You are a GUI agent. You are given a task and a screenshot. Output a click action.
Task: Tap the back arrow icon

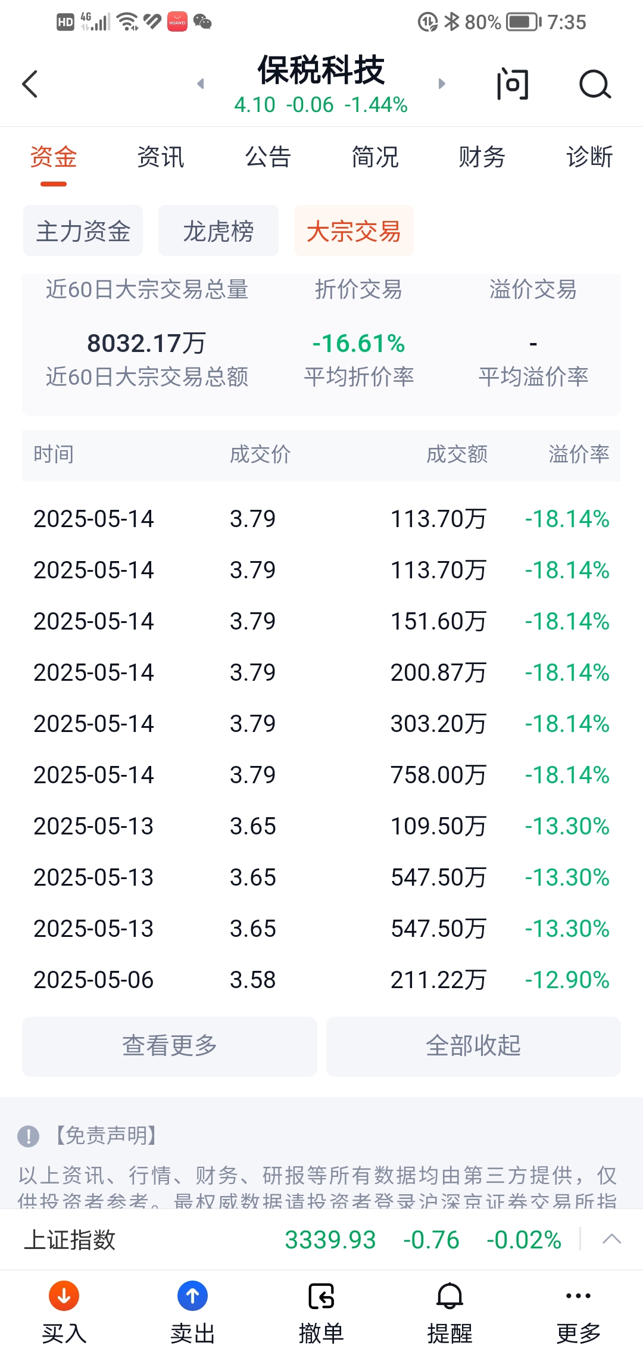click(30, 83)
